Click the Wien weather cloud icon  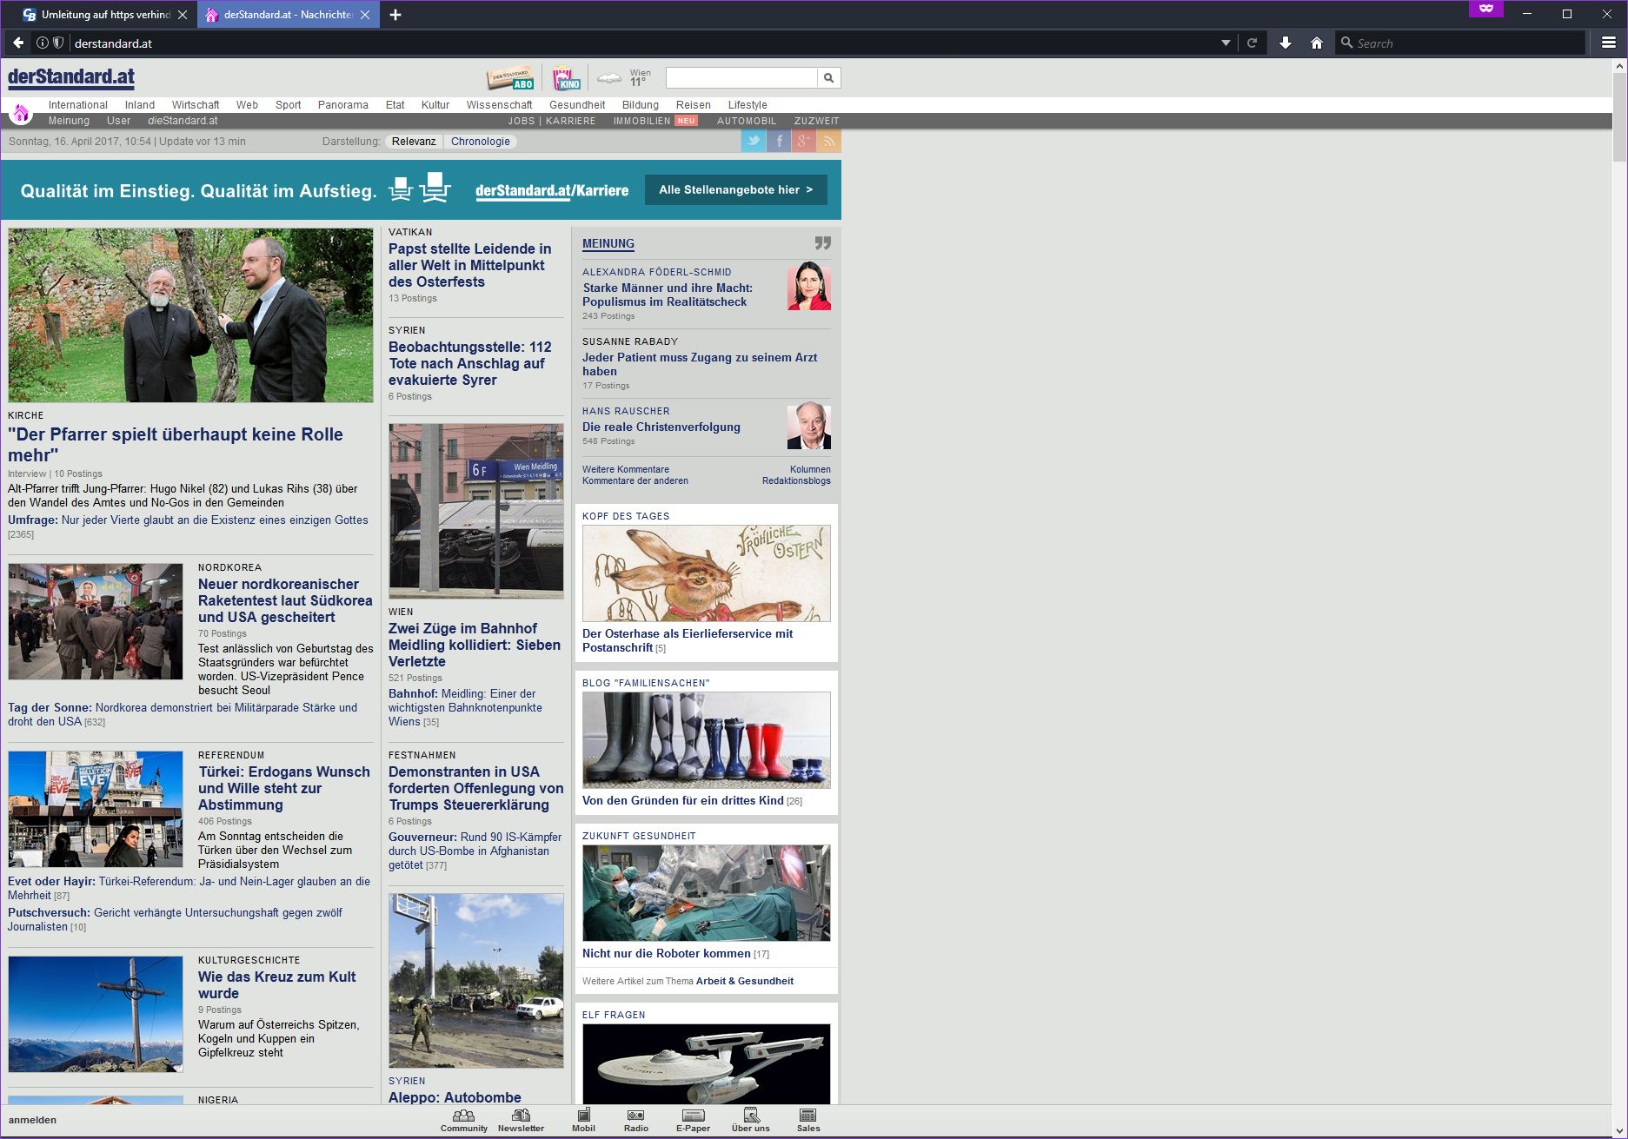[609, 79]
